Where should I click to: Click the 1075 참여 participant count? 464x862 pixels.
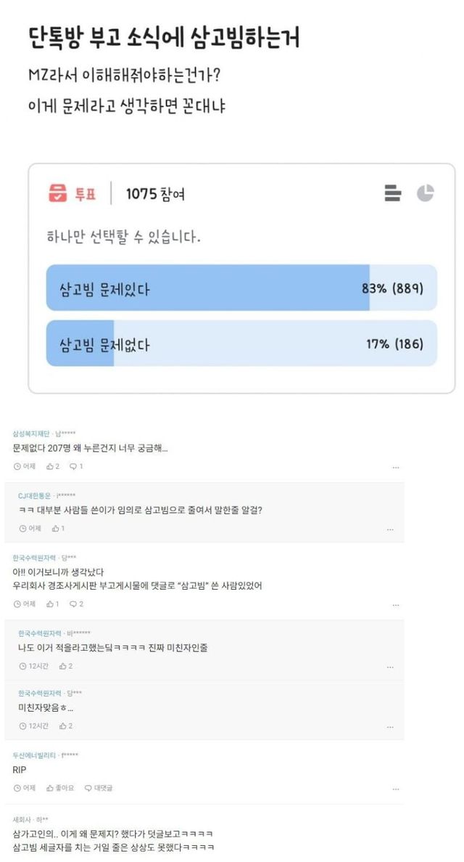154,194
